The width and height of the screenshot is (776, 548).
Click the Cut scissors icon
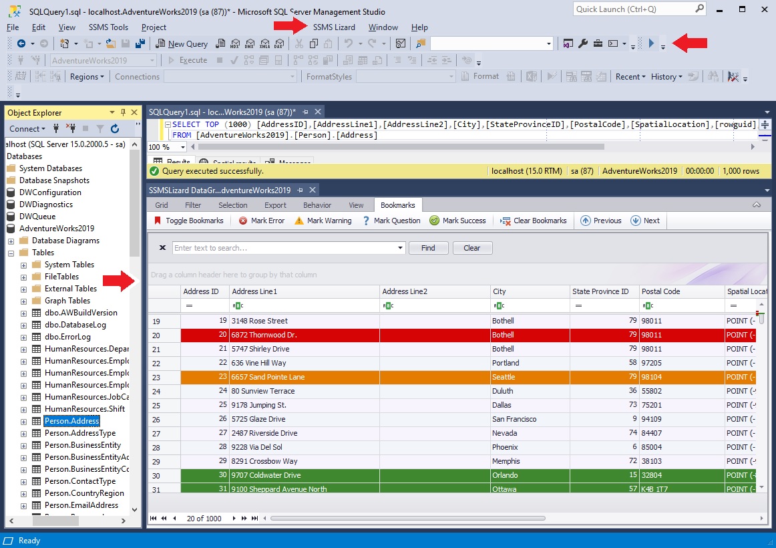point(299,43)
